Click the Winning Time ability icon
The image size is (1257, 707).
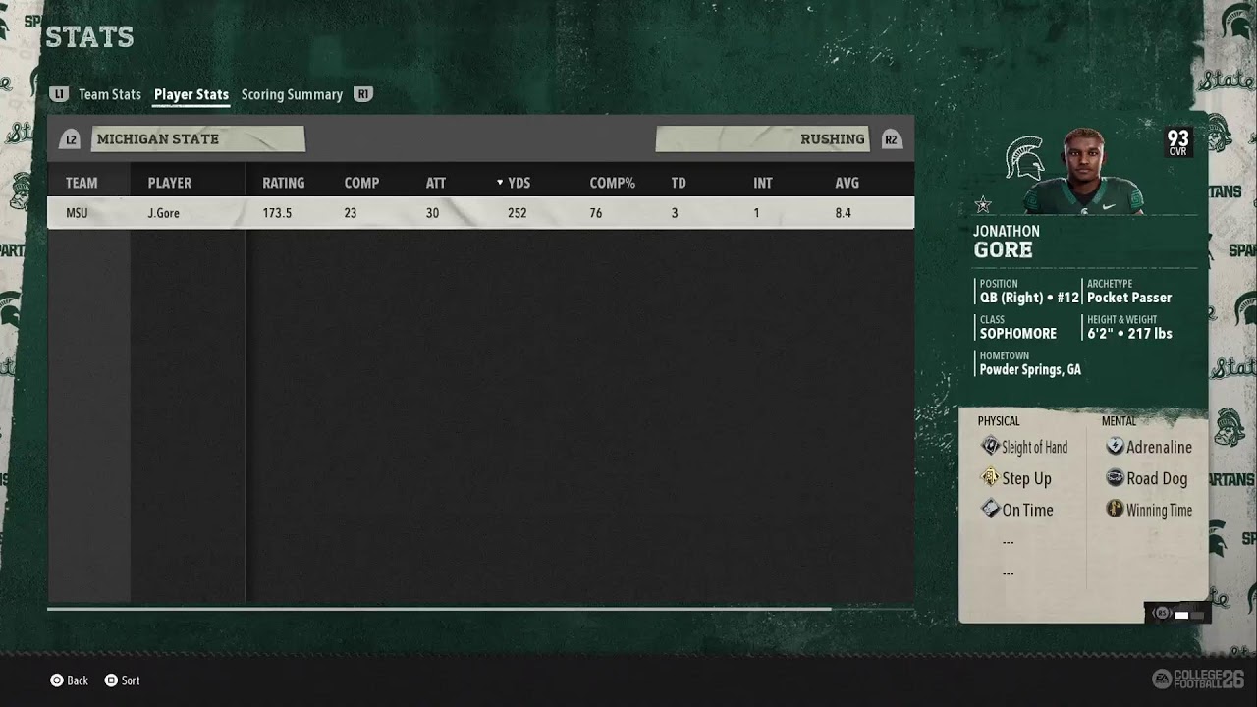[1115, 510]
